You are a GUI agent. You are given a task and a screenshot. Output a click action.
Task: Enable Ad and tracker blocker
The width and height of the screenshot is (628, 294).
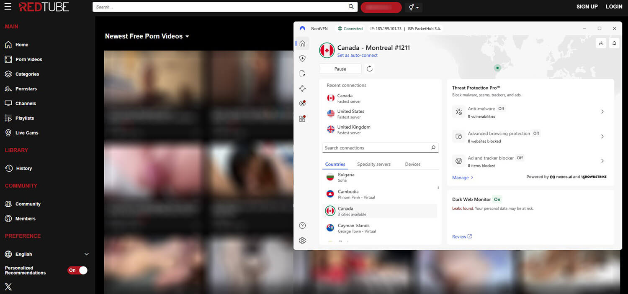coord(602,161)
